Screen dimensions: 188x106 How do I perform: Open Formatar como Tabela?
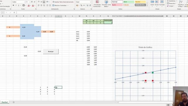[x=106, y=4]
